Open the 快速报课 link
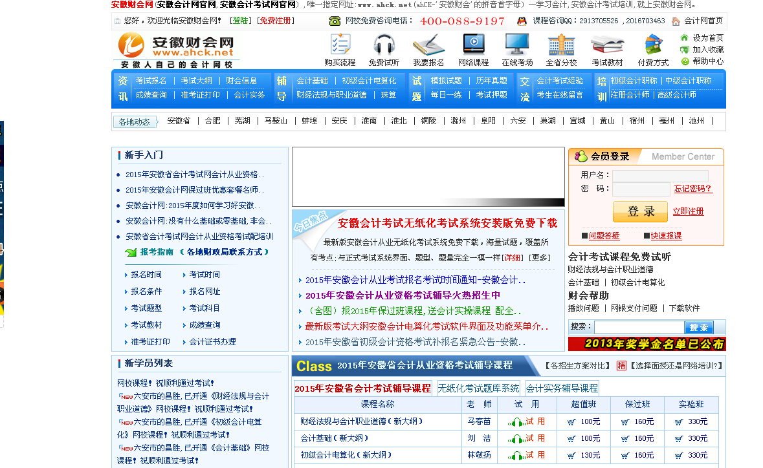This screenshot has height=468, width=763. tap(666, 236)
